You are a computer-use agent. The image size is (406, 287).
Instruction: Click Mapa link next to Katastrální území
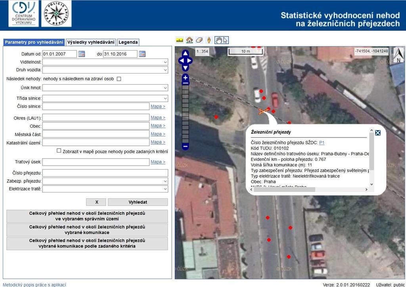[158, 142]
